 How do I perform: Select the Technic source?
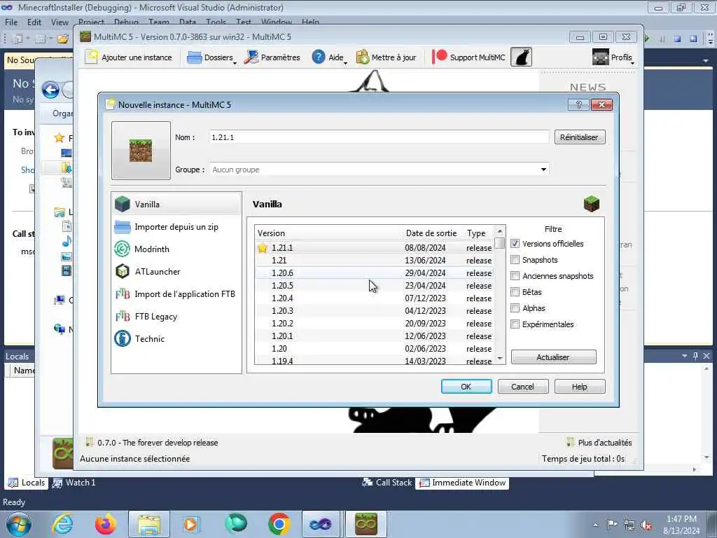[x=176, y=338]
